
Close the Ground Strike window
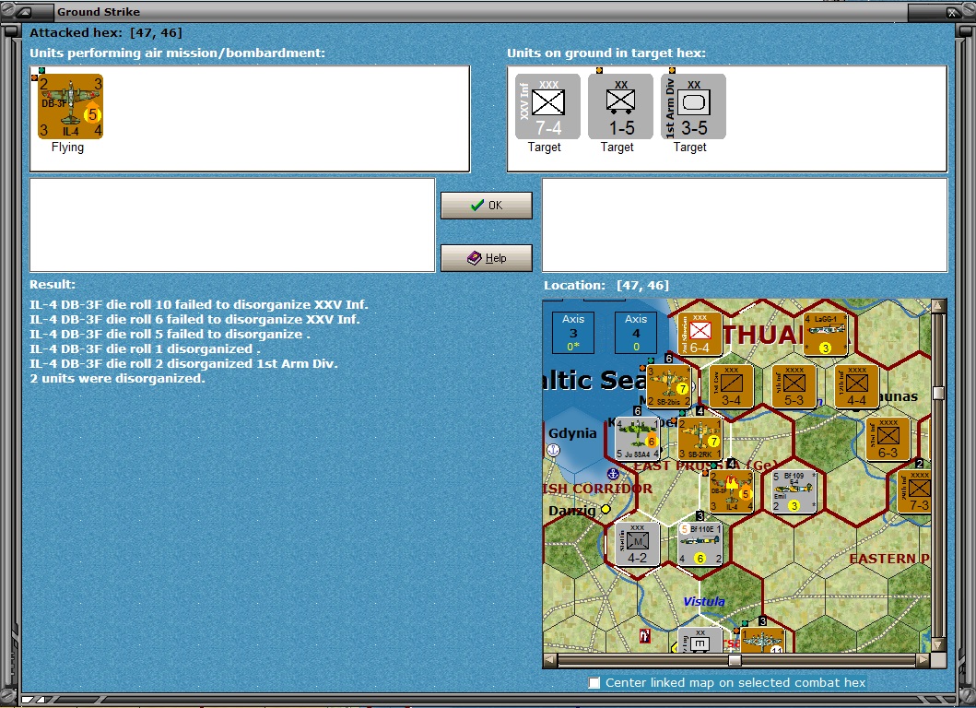pyautogui.click(x=952, y=12)
